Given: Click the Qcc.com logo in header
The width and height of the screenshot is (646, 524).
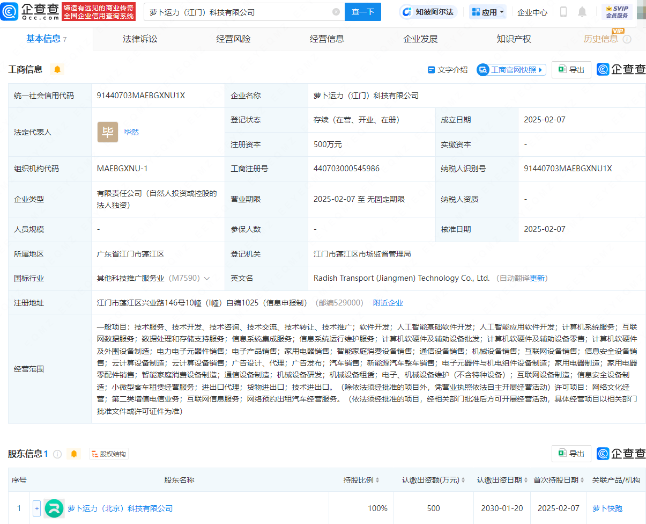Looking at the screenshot, I should click(30, 11).
